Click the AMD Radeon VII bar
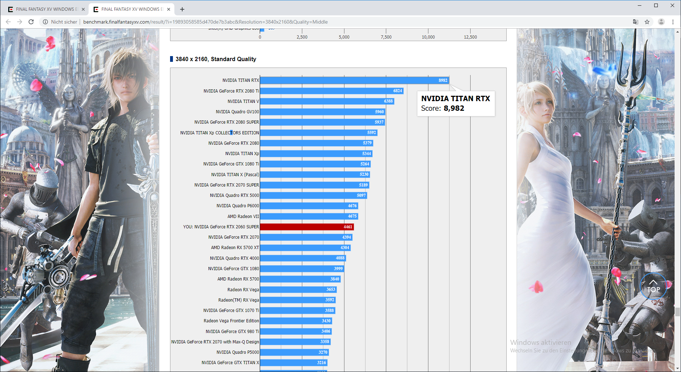681x372 pixels. coord(309,216)
